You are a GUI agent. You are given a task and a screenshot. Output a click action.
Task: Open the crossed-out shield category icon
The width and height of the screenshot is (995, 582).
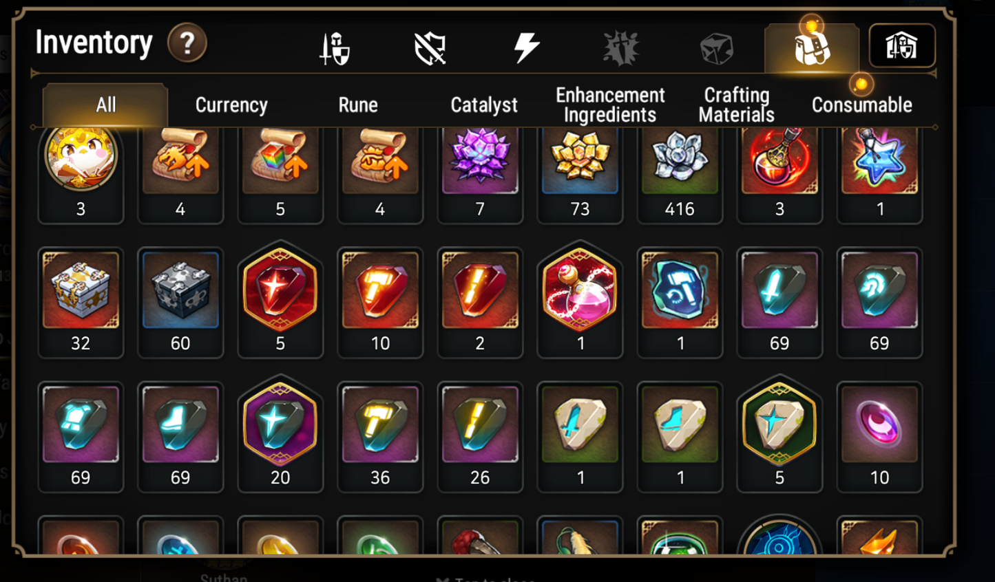point(430,49)
